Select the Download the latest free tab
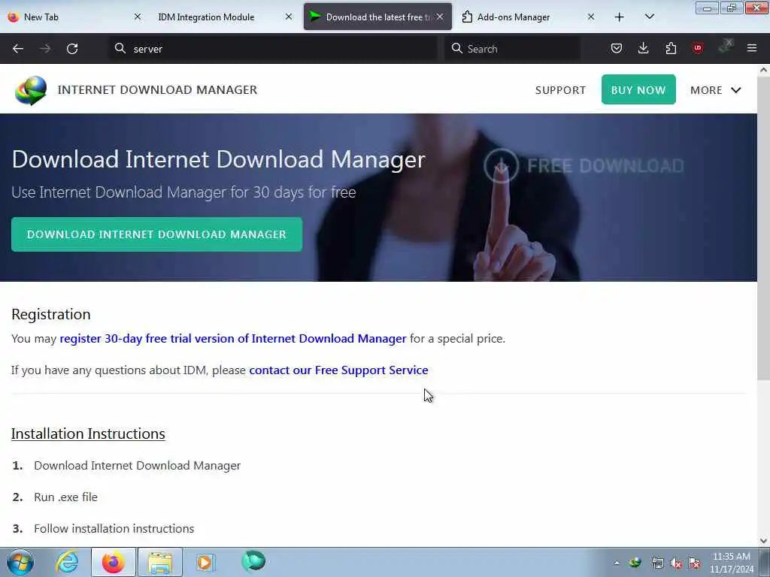 377,17
